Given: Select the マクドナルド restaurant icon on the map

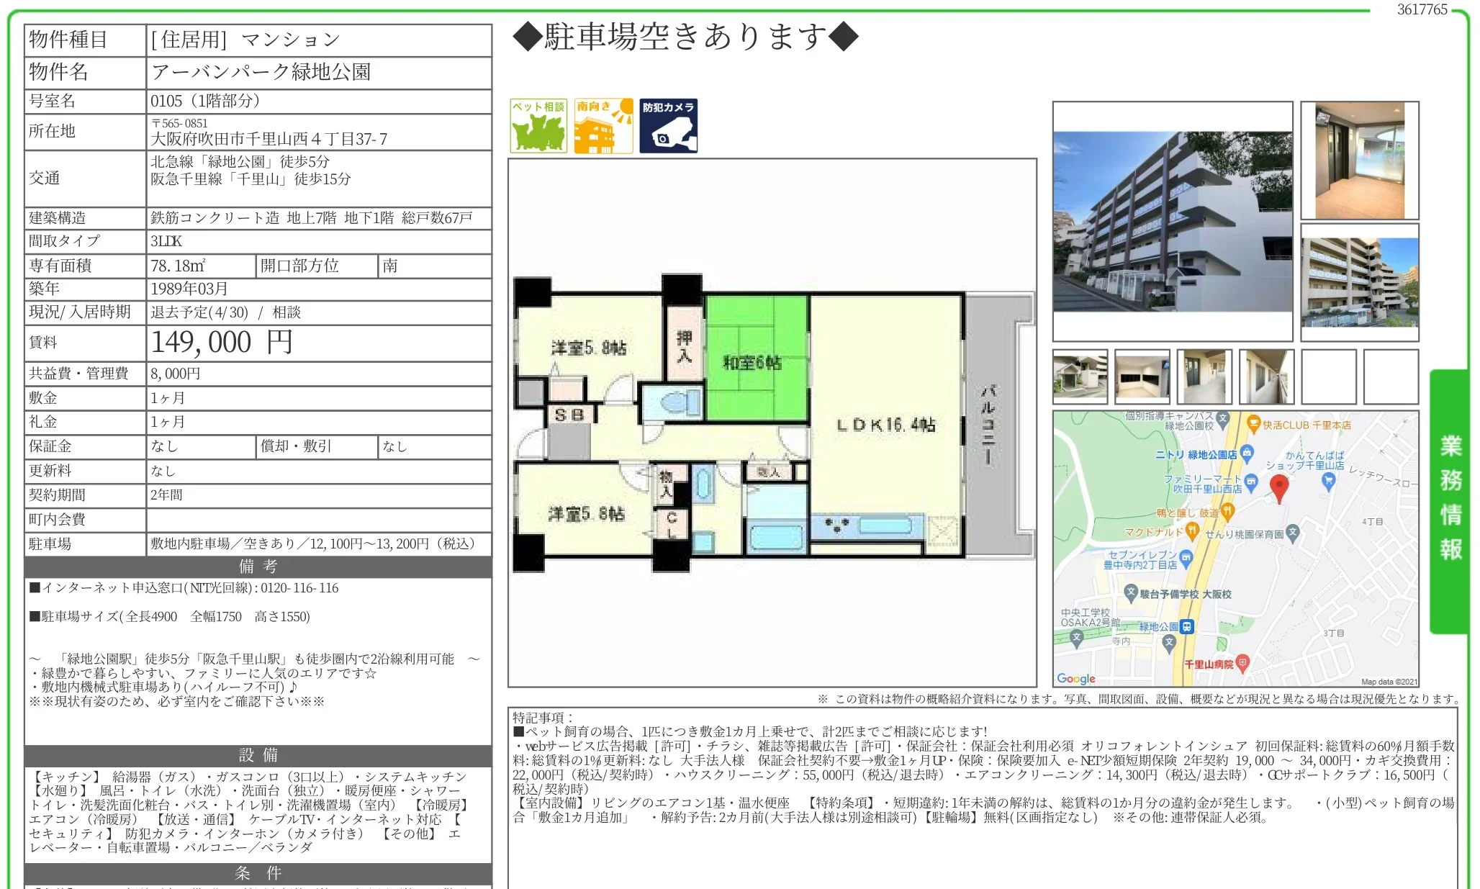Looking at the screenshot, I should click(x=1193, y=531).
